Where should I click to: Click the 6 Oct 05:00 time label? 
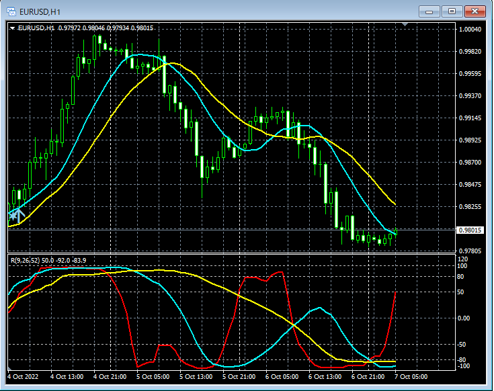point(282,376)
